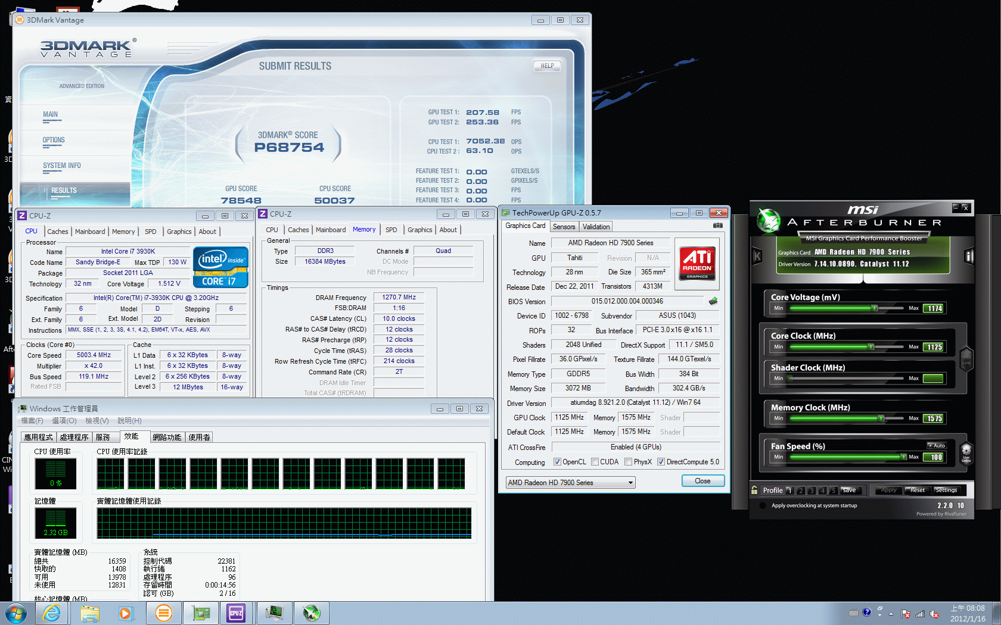Enable apply overclocking at system startup
Image resolution: width=1001 pixels, height=625 pixels.
tap(762, 505)
